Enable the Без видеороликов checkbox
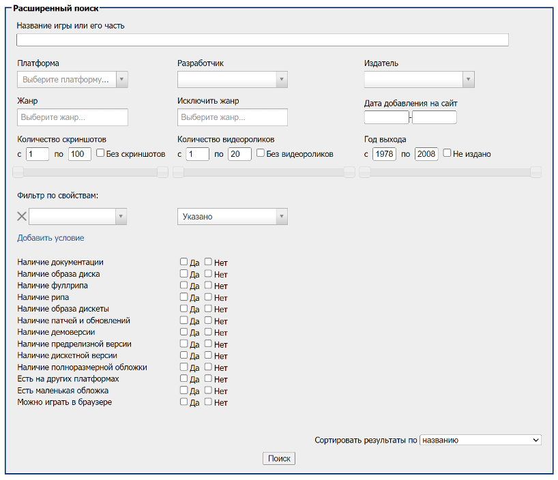This screenshot has width=558, height=480. (x=260, y=153)
